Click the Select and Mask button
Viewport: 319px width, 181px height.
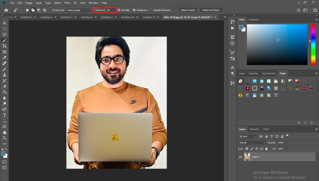(211, 10)
